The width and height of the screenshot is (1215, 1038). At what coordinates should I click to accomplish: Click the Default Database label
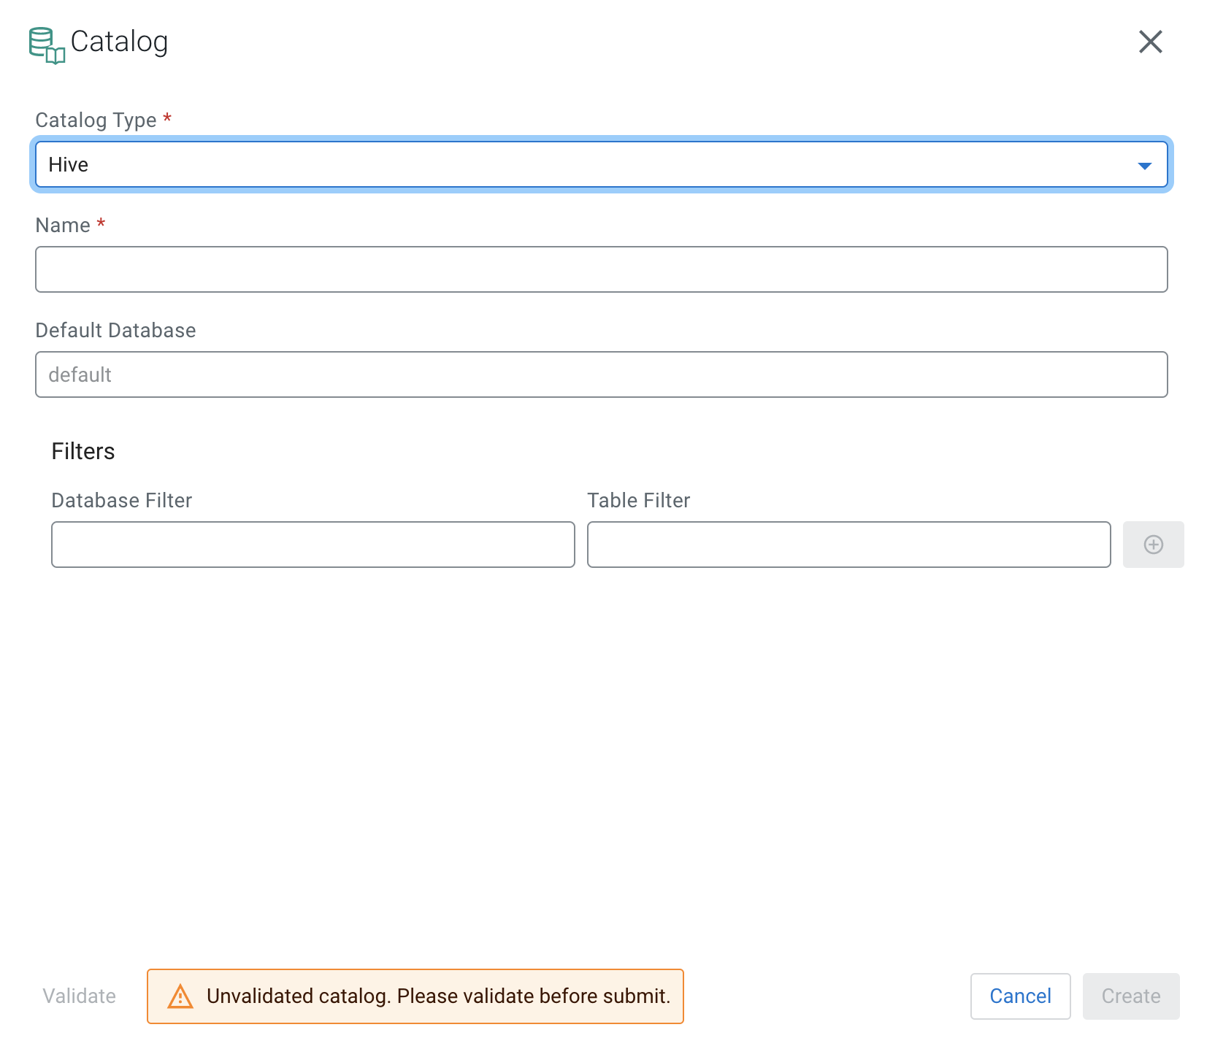[x=115, y=331]
